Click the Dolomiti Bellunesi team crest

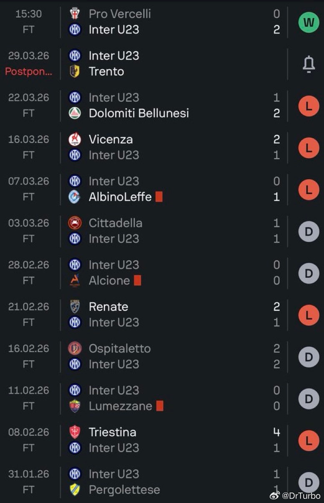tap(75, 113)
